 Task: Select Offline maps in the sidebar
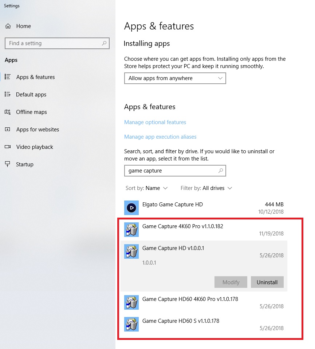pos(31,112)
